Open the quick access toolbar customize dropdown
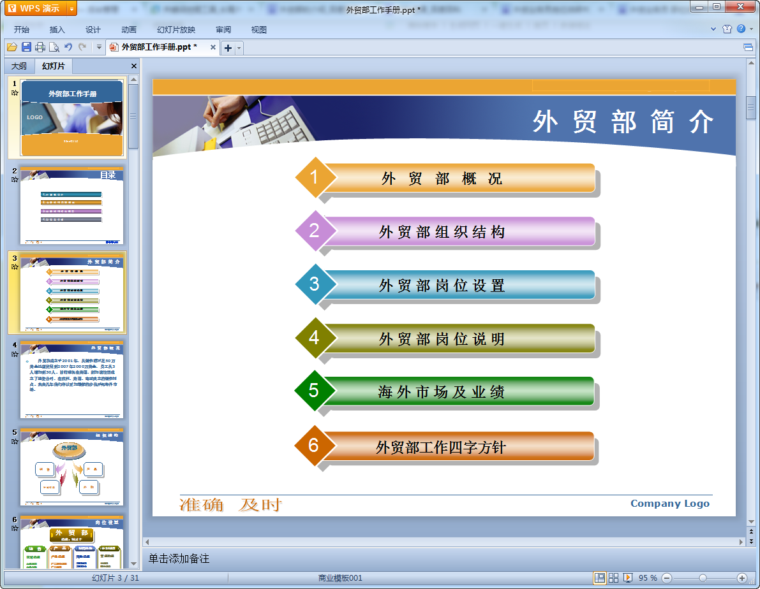Viewport: 760px width, 589px height. point(99,47)
